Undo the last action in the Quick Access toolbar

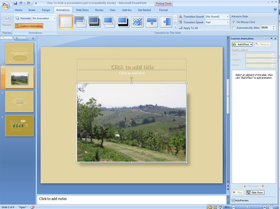pos(21,3)
